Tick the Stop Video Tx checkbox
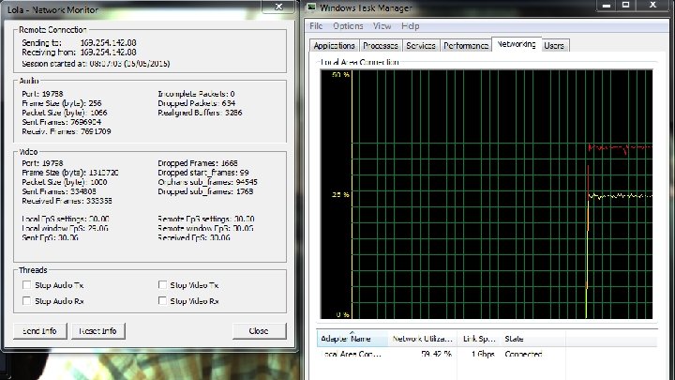This screenshot has width=675, height=380. pyautogui.click(x=162, y=285)
